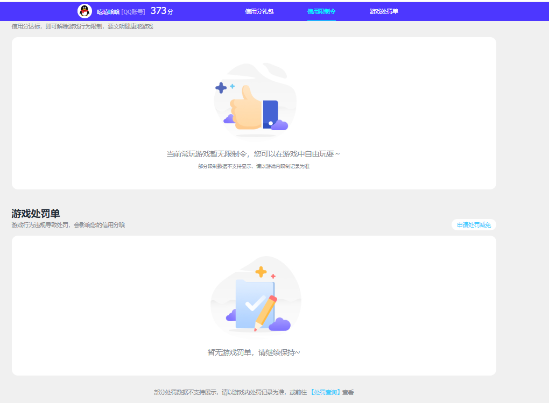Go to the 游戏处罚单 tab
This screenshot has width=549, height=403.
tap(384, 11)
